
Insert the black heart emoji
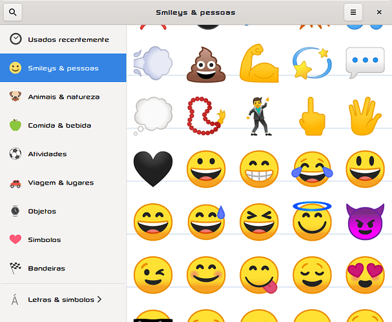pyautogui.click(x=153, y=169)
